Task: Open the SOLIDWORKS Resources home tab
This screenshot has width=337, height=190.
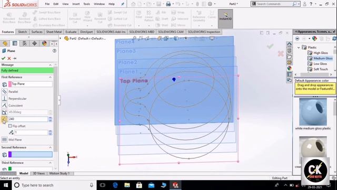Action: coord(289,44)
